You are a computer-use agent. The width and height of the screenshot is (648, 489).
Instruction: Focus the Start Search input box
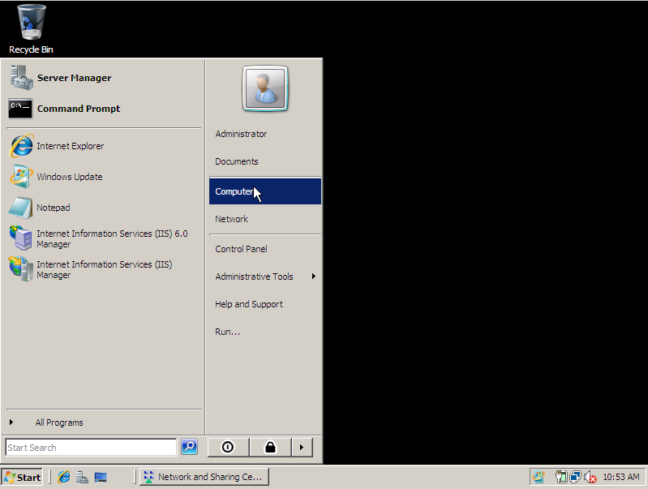pyautogui.click(x=91, y=448)
